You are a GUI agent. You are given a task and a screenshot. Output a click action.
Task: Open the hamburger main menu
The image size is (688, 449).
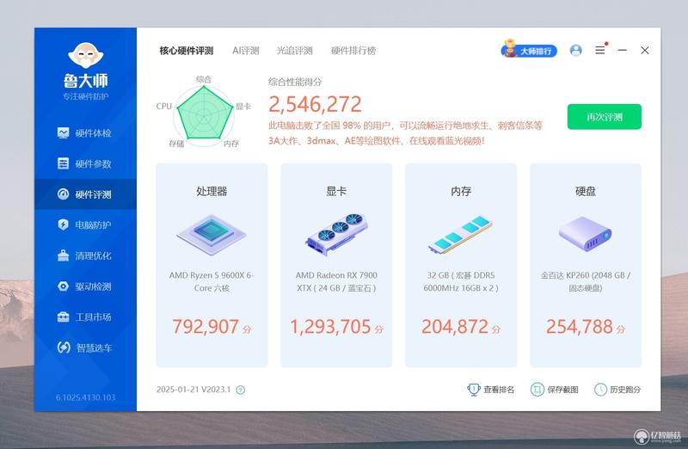tap(599, 50)
